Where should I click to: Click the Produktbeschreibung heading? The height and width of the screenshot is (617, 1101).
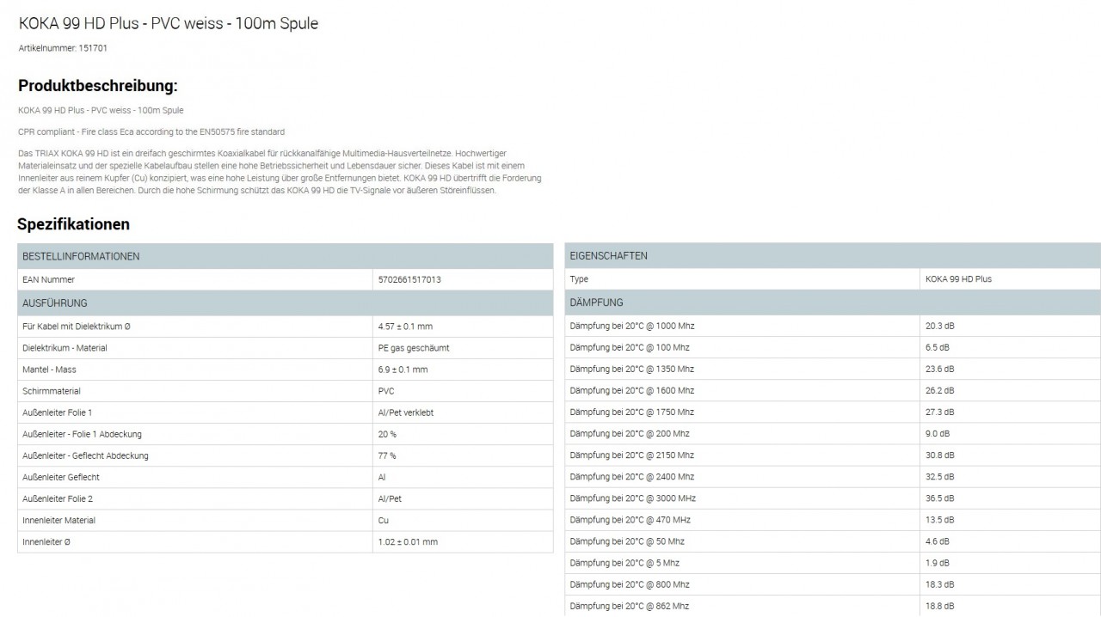pyautogui.click(x=97, y=86)
